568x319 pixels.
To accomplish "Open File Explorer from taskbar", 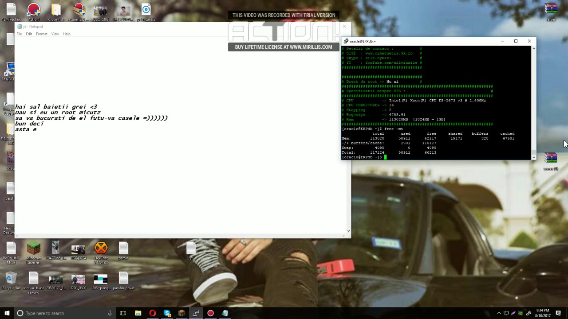I will pos(138,313).
